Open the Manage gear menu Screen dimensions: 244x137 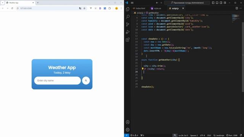(128, 129)
